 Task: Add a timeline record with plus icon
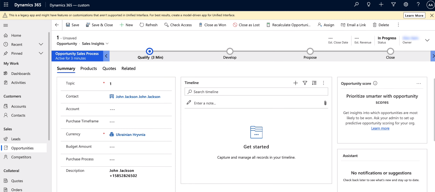click(296, 83)
